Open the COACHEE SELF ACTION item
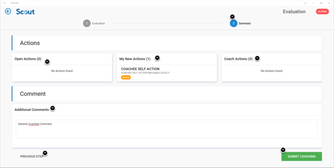 (140, 69)
